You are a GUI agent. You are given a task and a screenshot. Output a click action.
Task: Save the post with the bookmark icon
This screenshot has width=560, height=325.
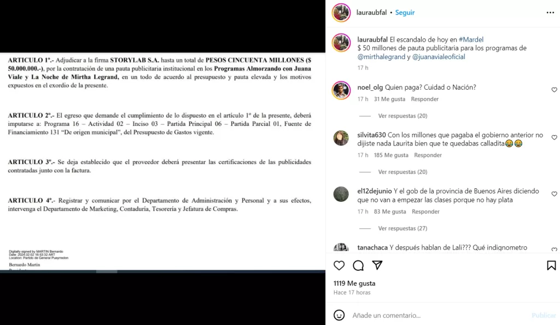[551, 265]
